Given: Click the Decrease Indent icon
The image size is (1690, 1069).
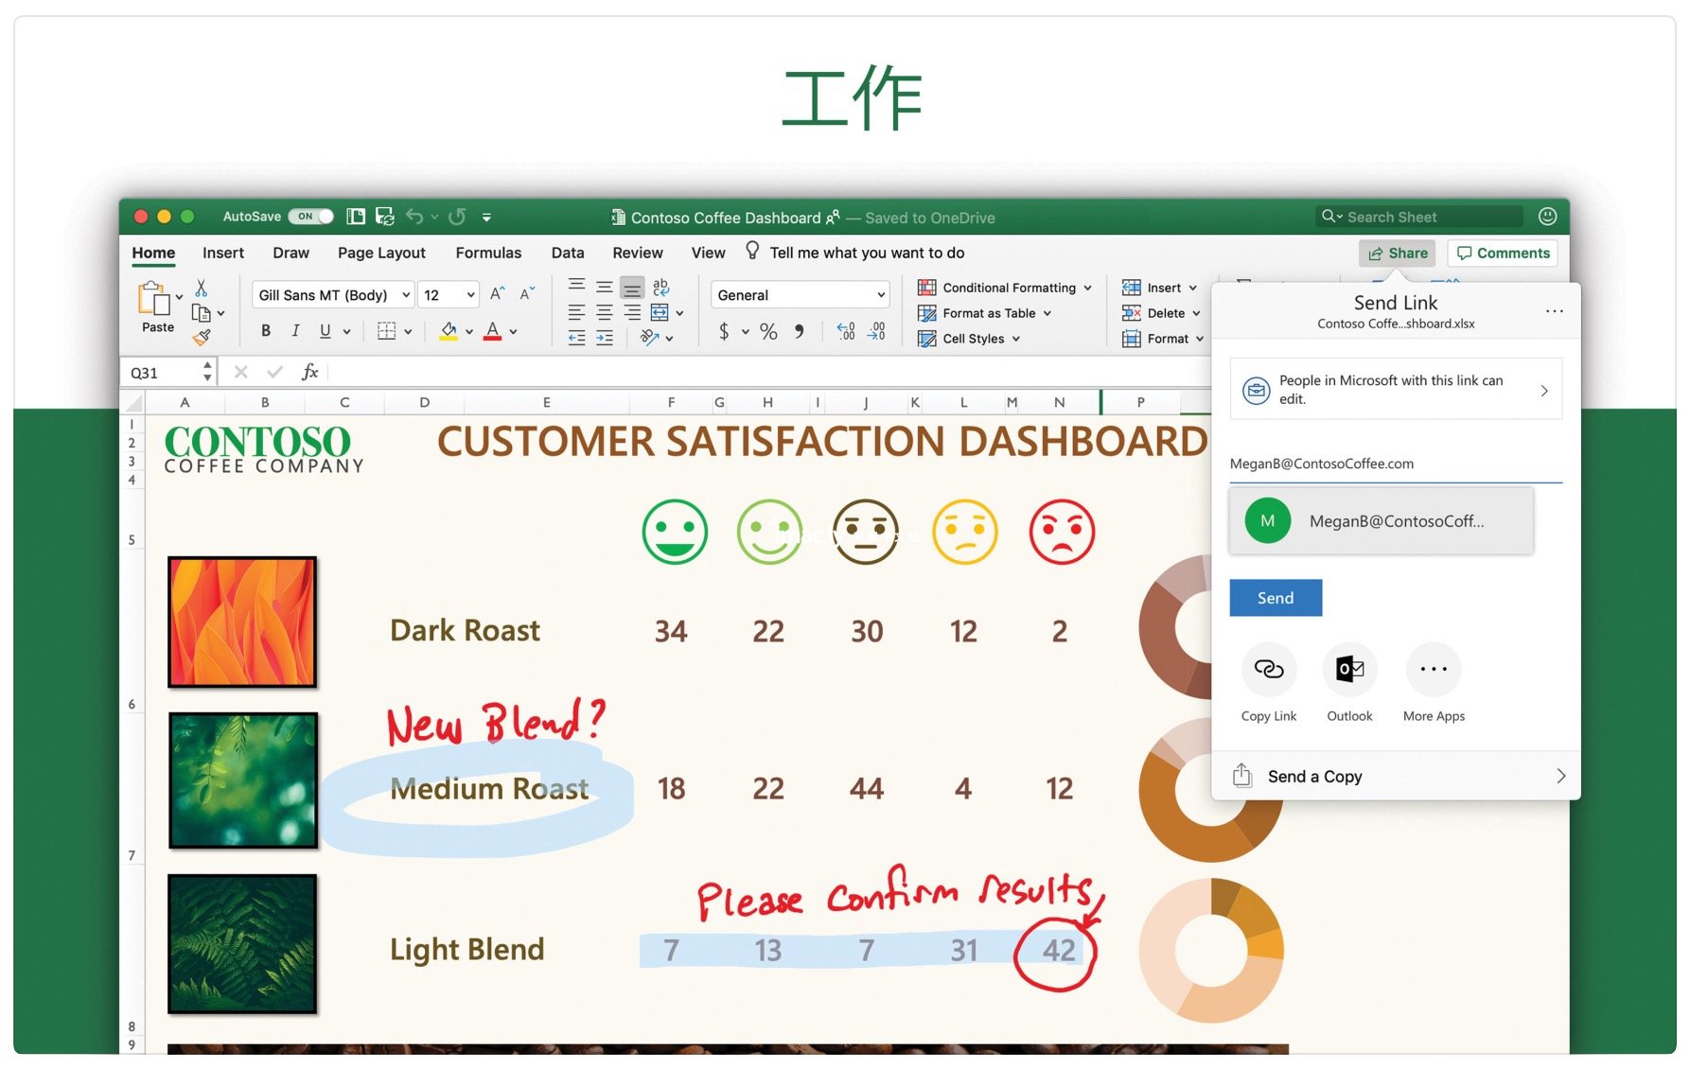Looking at the screenshot, I should coord(576,338).
